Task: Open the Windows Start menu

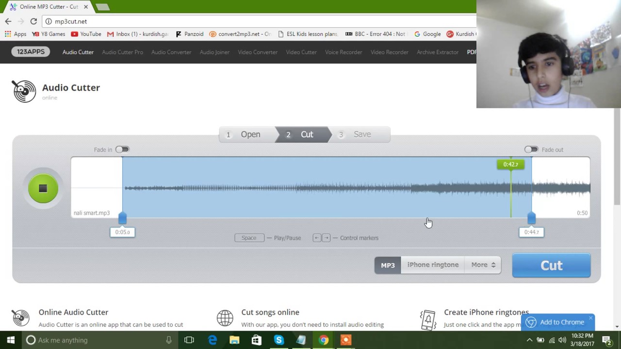Action: (x=11, y=340)
